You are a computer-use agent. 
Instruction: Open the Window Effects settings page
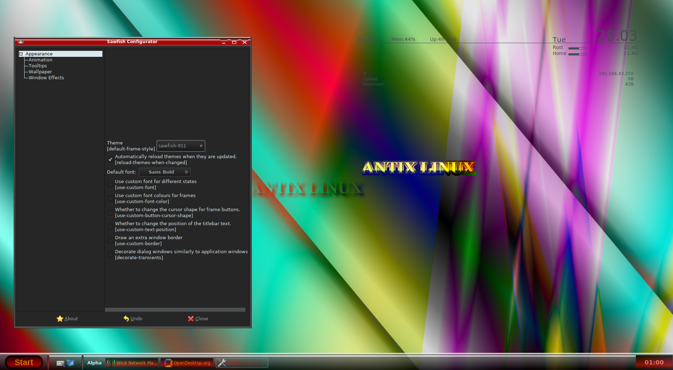[46, 78]
